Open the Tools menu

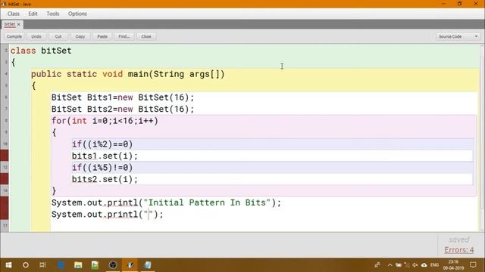point(52,14)
